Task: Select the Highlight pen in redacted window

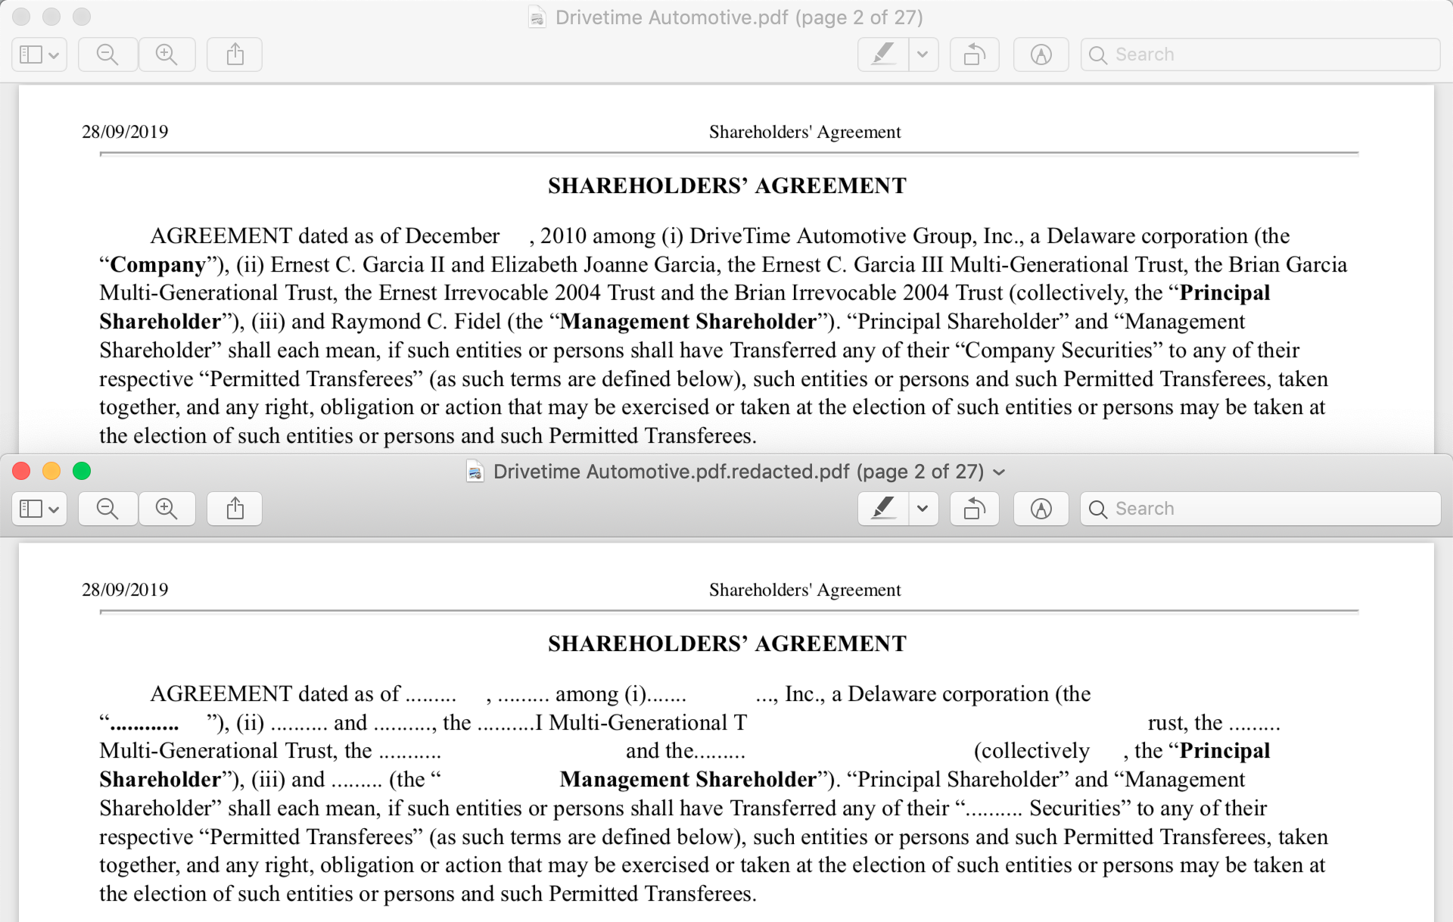Action: 883,509
